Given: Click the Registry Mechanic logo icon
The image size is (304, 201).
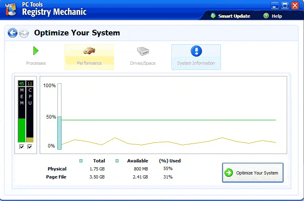Looking at the screenshot, I should [x=11, y=9].
